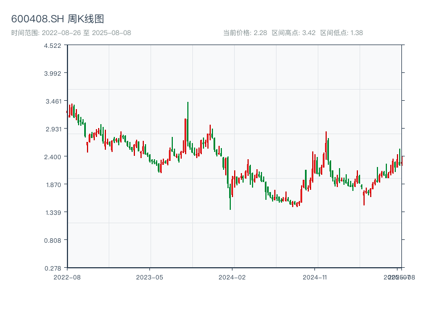Click the 0.278 y-axis label
446x334 pixels.
click(x=54, y=268)
